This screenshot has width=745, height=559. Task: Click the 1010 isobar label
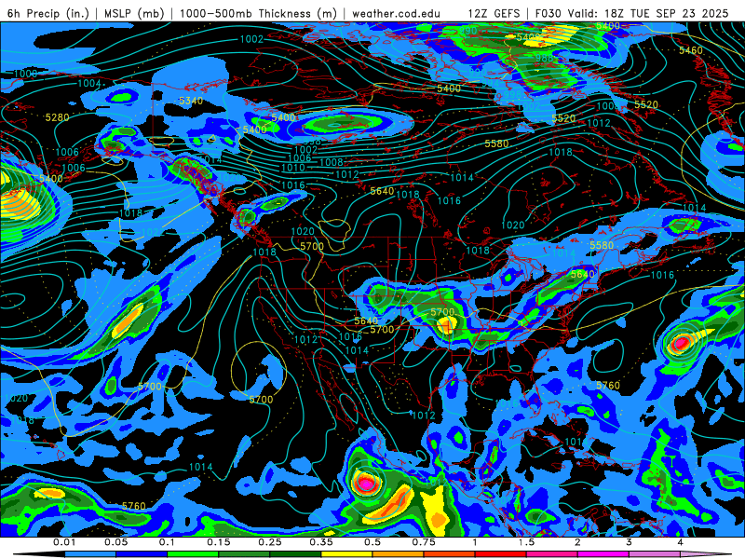[292, 168]
